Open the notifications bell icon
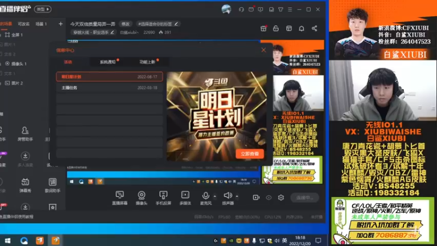This screenshot has height=246, width=437. 302,28
